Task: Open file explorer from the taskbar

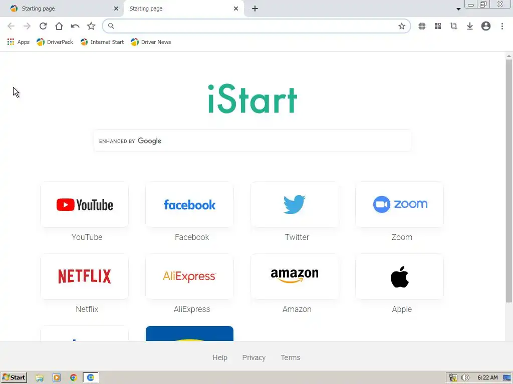Action: click(40, 378)
